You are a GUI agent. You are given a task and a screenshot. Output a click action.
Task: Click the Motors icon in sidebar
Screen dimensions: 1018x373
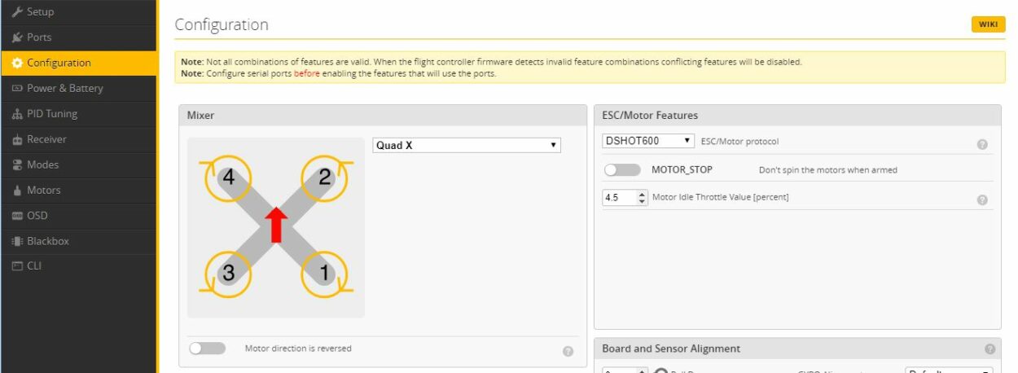17,191
